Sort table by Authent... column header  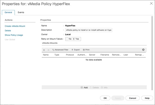click(82, 55)
